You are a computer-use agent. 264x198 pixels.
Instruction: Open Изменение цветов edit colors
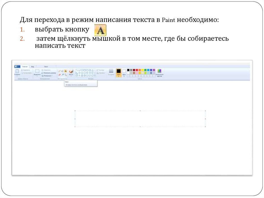pyautogui.click(x=160, y=73)
